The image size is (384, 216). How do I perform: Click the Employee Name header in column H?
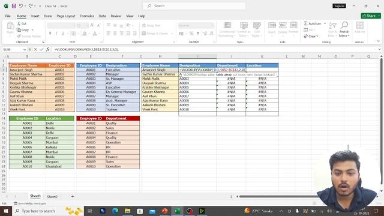(x=160, y=65)
